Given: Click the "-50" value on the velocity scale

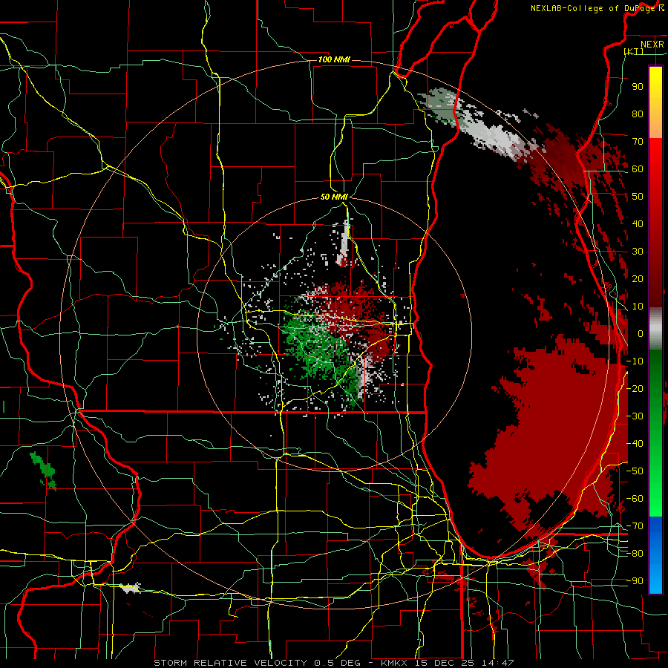Looking at the screenshot, I should click(635, 471).
